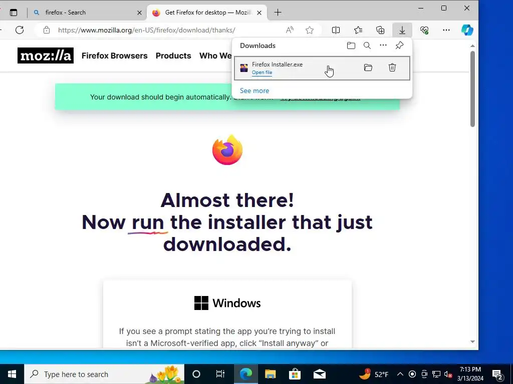Viewport: 513px width, 384px height.
Task: Click the scrollbar up arrow
Action: click(x=472, y=46)
